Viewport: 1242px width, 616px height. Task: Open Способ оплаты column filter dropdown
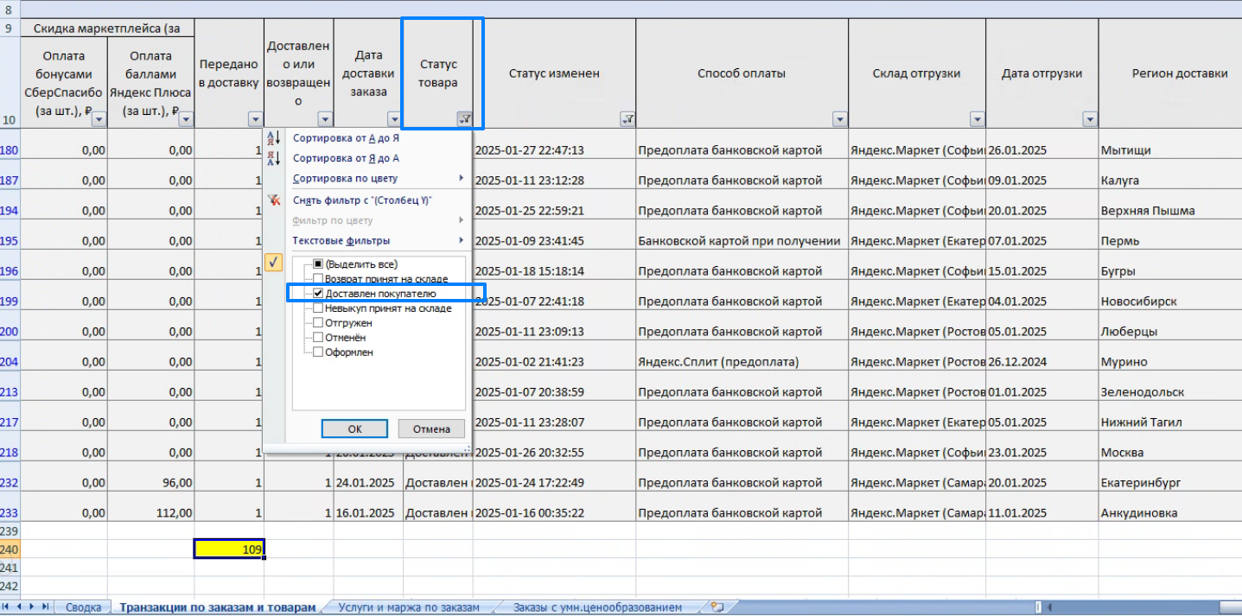pyautogui.click(x=839, y=120)
